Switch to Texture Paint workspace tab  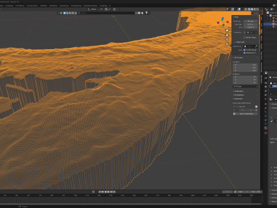[32, 6]
